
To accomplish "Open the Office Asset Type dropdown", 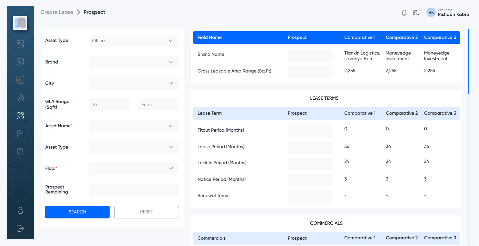I will click(x=134, y=41).
